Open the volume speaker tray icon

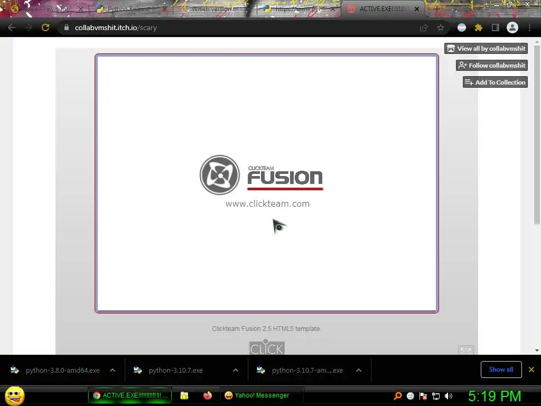[449, 396]
